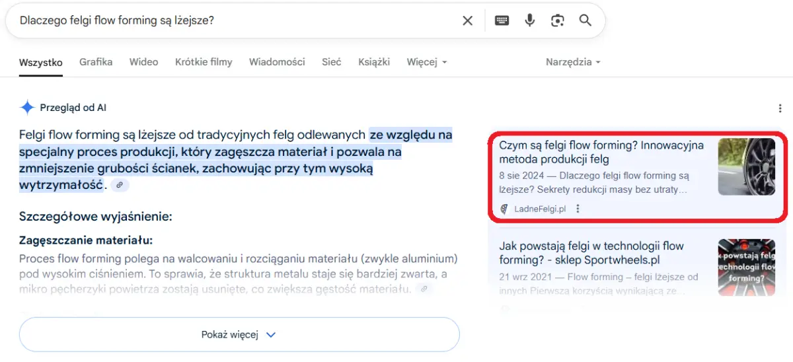Open three-dot menu beside LadneFelgi.pl
Screen dimensions: 793x362
(x=578, y=209)
